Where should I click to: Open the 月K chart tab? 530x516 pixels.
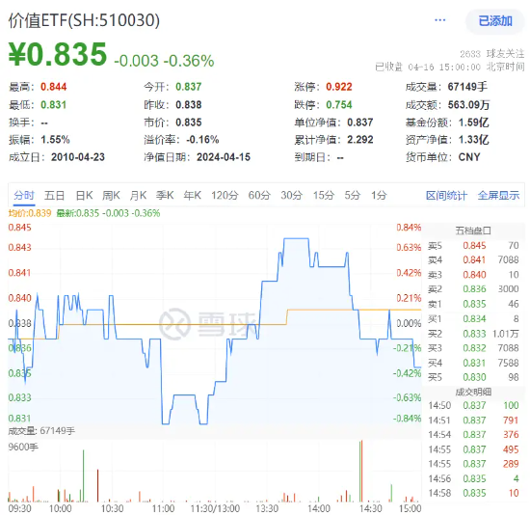click(138, 195)
